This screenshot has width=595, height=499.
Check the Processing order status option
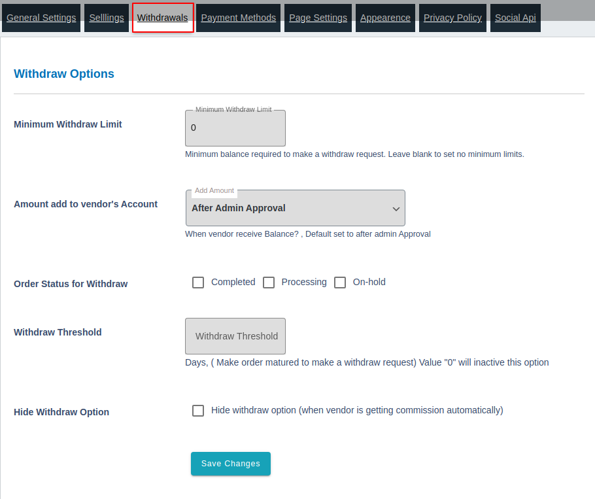click(x=269, y=282)
